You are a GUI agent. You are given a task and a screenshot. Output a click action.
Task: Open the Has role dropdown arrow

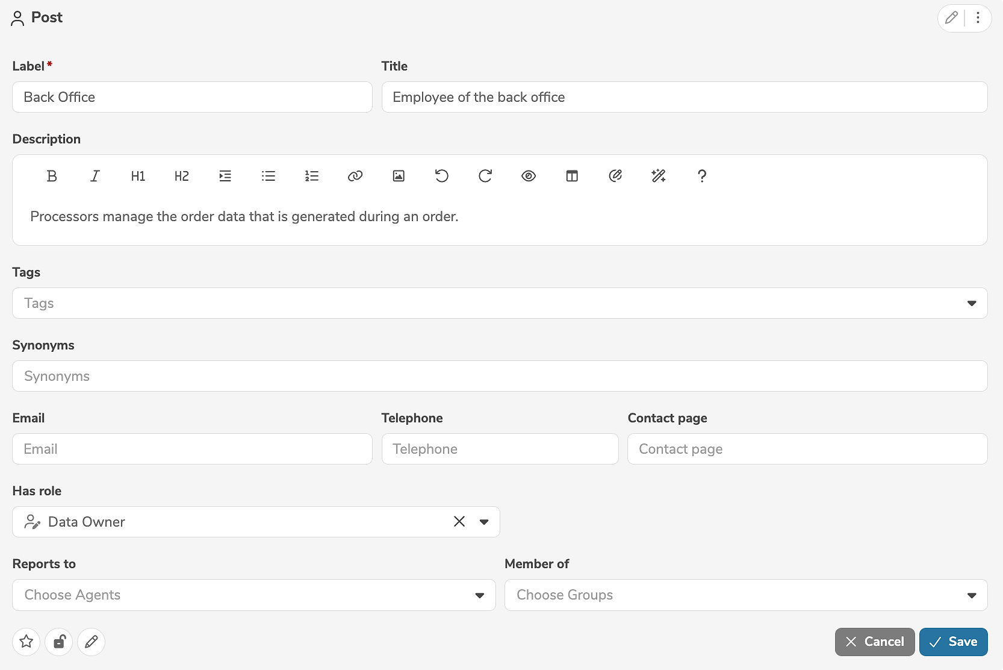[484, 522]
